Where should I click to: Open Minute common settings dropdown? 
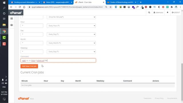(x=71, y=17)
